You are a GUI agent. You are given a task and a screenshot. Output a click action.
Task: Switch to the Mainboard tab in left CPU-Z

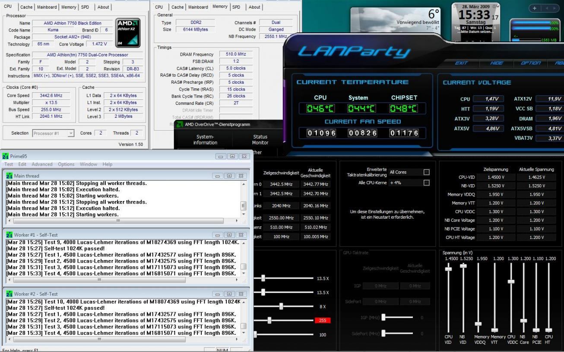[x=47, y=7]
